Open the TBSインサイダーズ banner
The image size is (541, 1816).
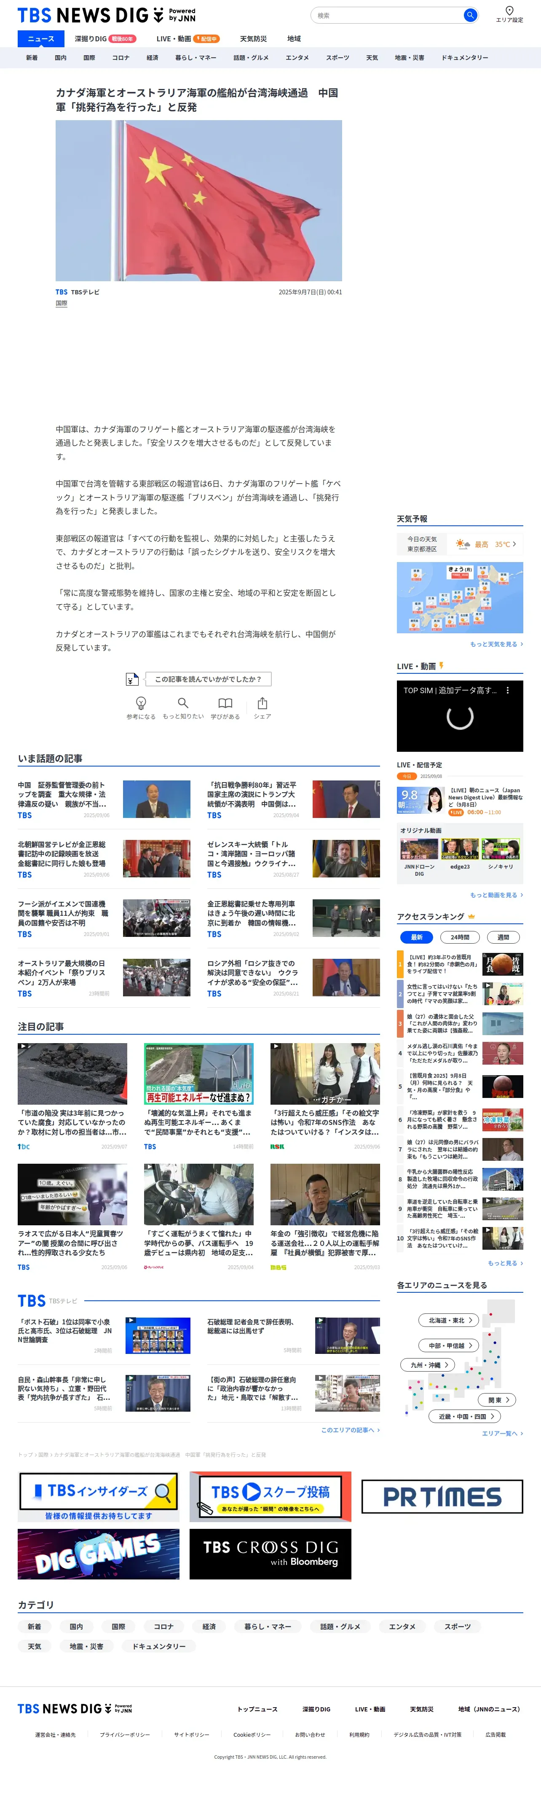tap(98, 1496)
